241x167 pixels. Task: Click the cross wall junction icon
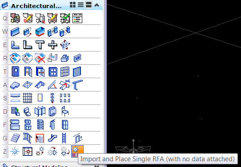[52, 45]
